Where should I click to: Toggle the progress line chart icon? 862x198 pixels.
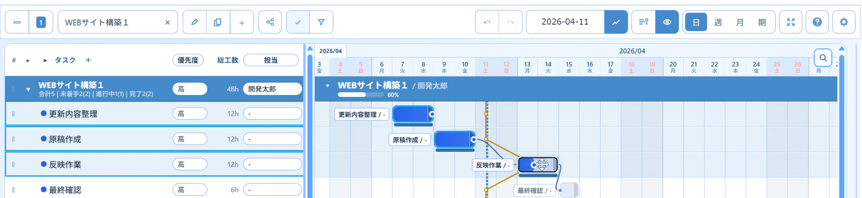tap(616, 22)
